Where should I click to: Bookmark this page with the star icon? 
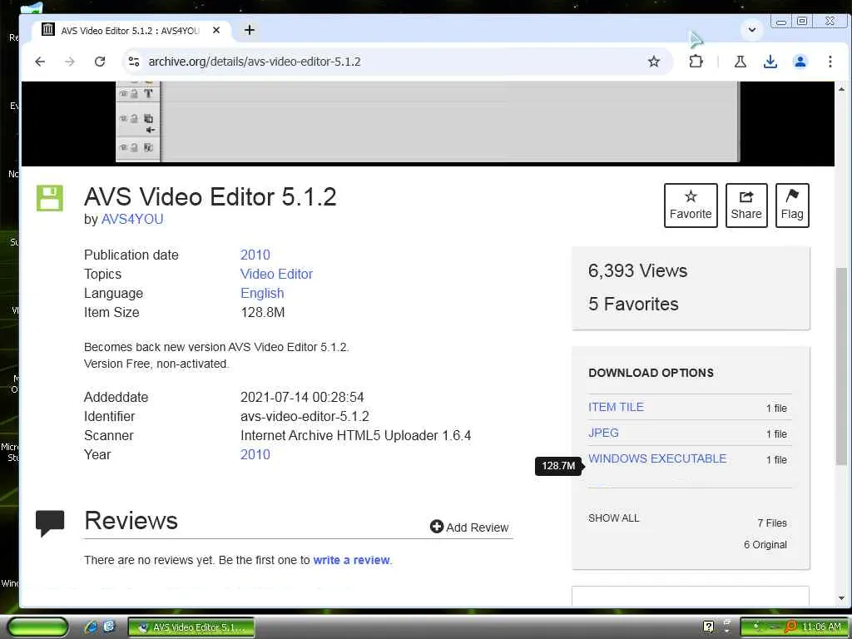(654, 62)
